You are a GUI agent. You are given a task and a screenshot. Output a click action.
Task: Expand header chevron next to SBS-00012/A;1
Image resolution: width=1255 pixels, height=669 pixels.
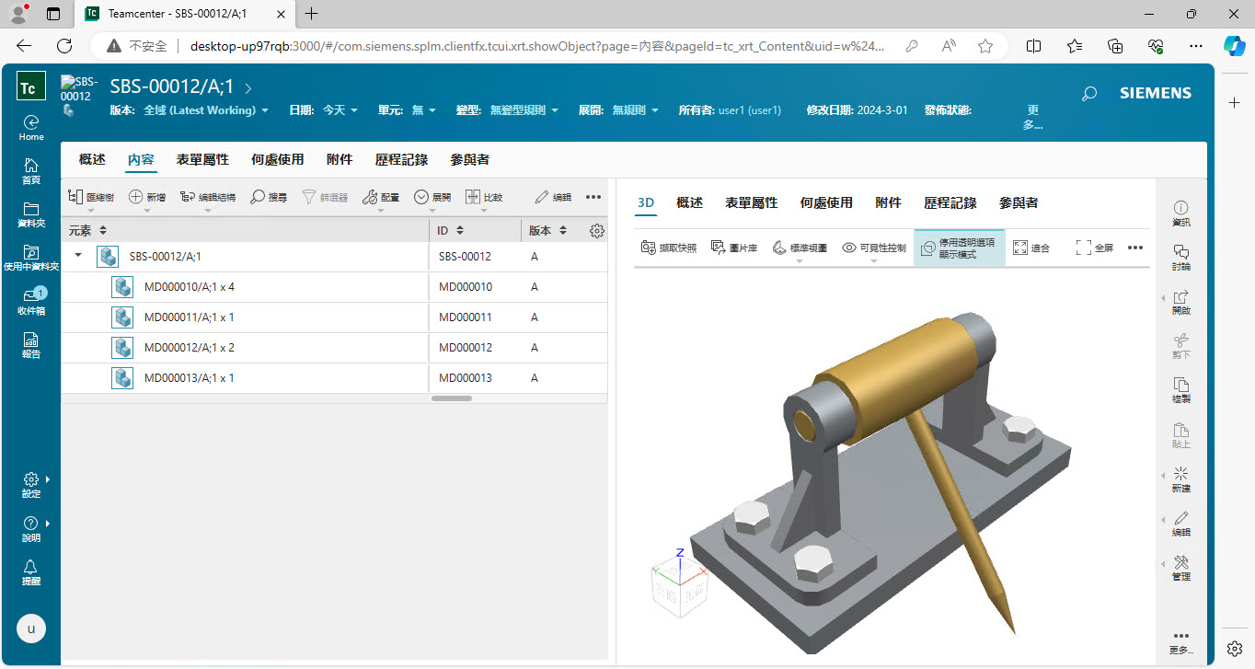pyautogui.click(x=248, y=88)
